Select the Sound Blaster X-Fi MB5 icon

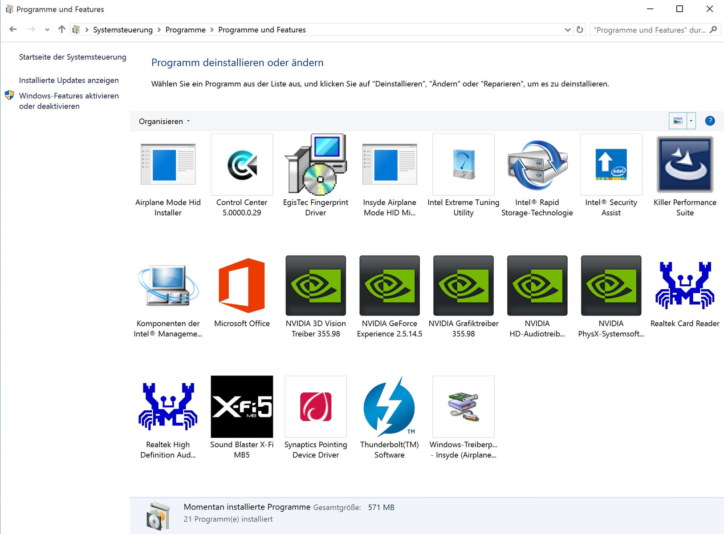click(x=242, y=407)
